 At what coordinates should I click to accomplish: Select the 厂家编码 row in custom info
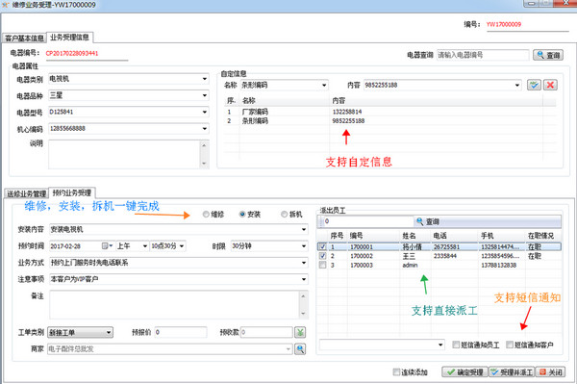tap(390, 112)
